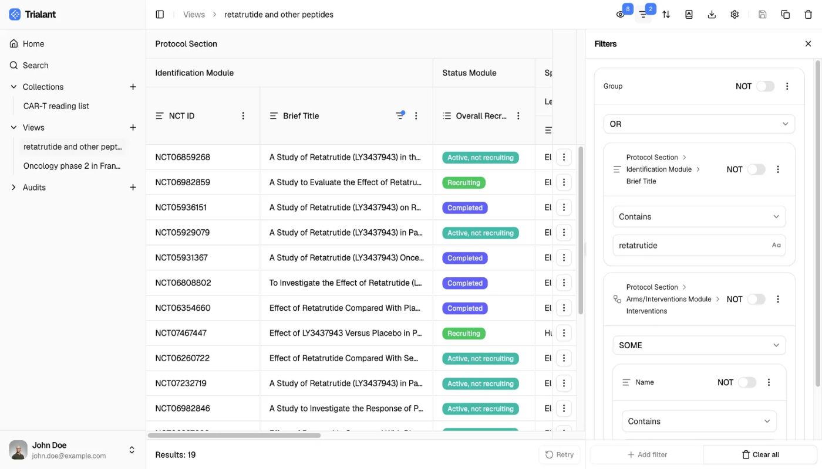Screen dimensions: 822x469
Task: Click the Trialant logo icon
Action: click(x=15, y=15)
